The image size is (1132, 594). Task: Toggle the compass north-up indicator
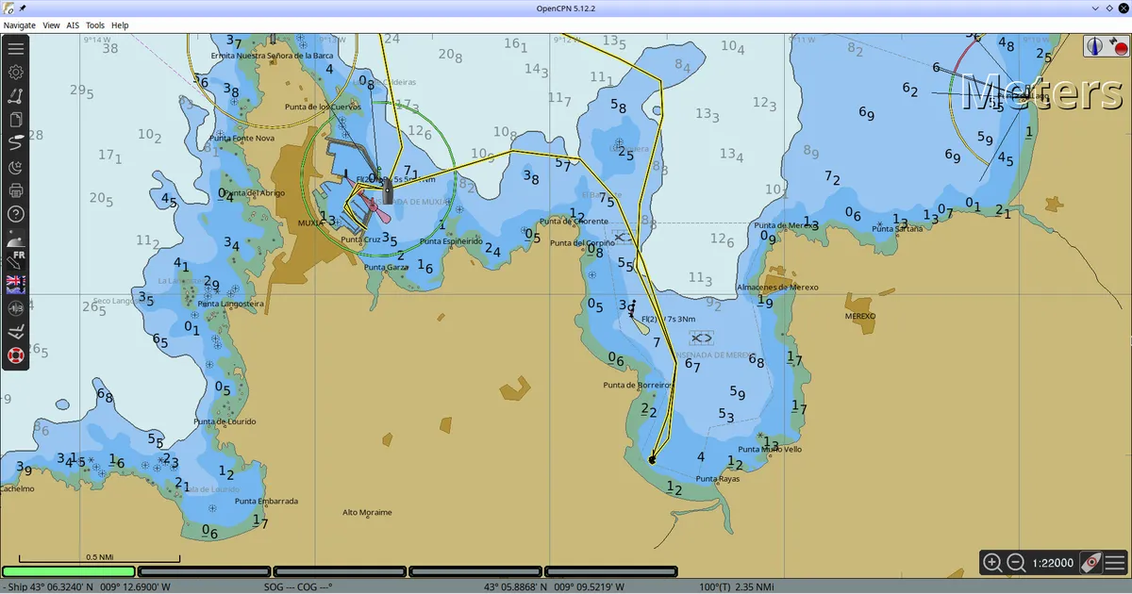pos(1095,45)
